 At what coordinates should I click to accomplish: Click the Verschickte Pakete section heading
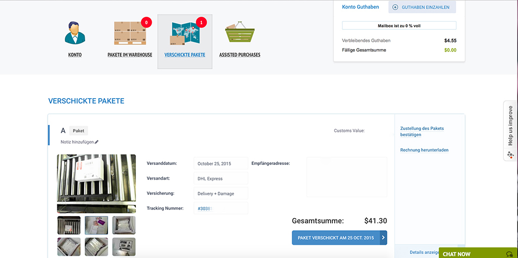click(86, 101)
